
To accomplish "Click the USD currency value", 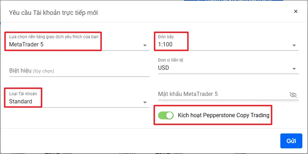I will tap(163, 68).
